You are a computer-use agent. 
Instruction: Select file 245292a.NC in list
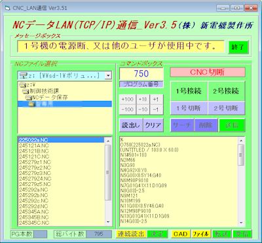coord(33,190)
